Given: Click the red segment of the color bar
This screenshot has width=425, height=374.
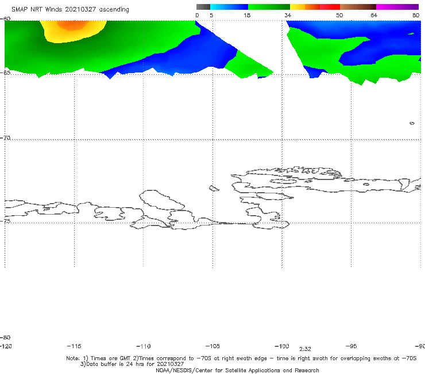Looking at the screenshot, I should (330, 7).
